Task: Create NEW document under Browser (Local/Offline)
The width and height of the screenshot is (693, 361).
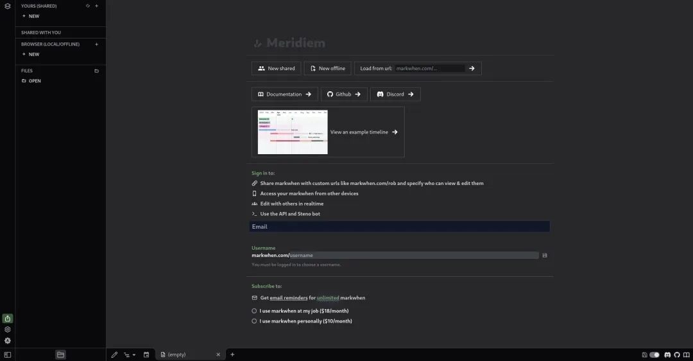Action: click(x=31, y=54)
